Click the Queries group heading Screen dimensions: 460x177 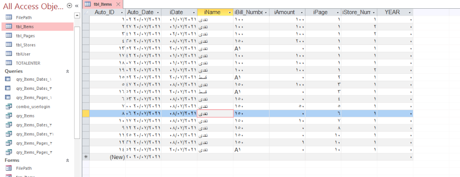click(x=14, y=71)
